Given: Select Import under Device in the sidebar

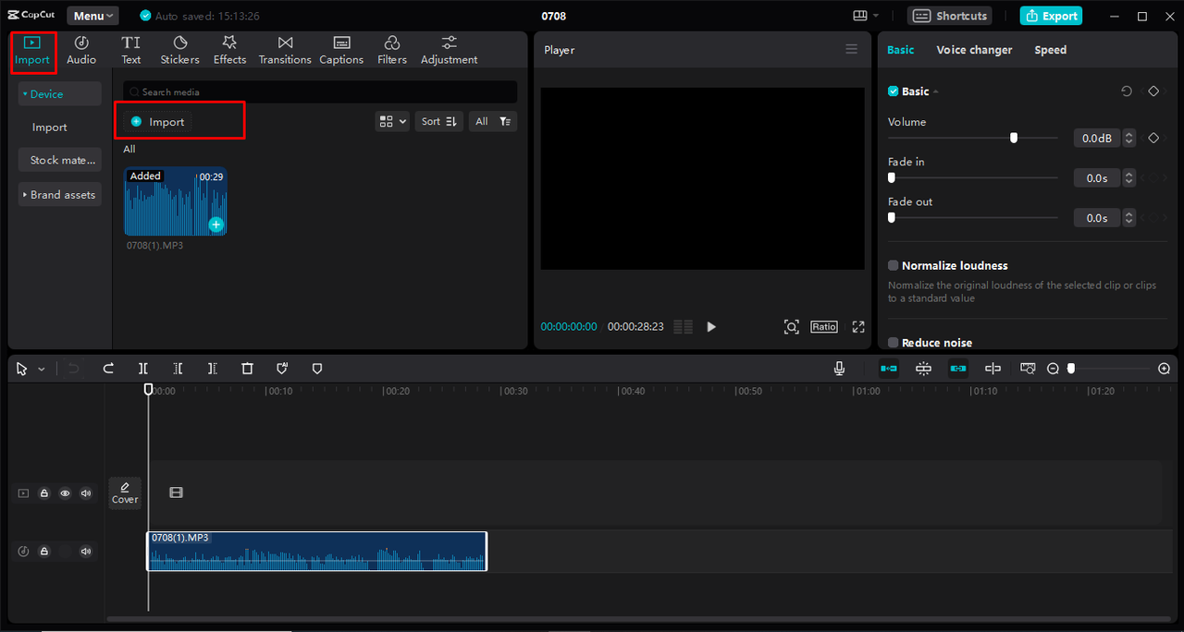Looking at the screenshot, I should pyautogui.click(x=50, y=128).
